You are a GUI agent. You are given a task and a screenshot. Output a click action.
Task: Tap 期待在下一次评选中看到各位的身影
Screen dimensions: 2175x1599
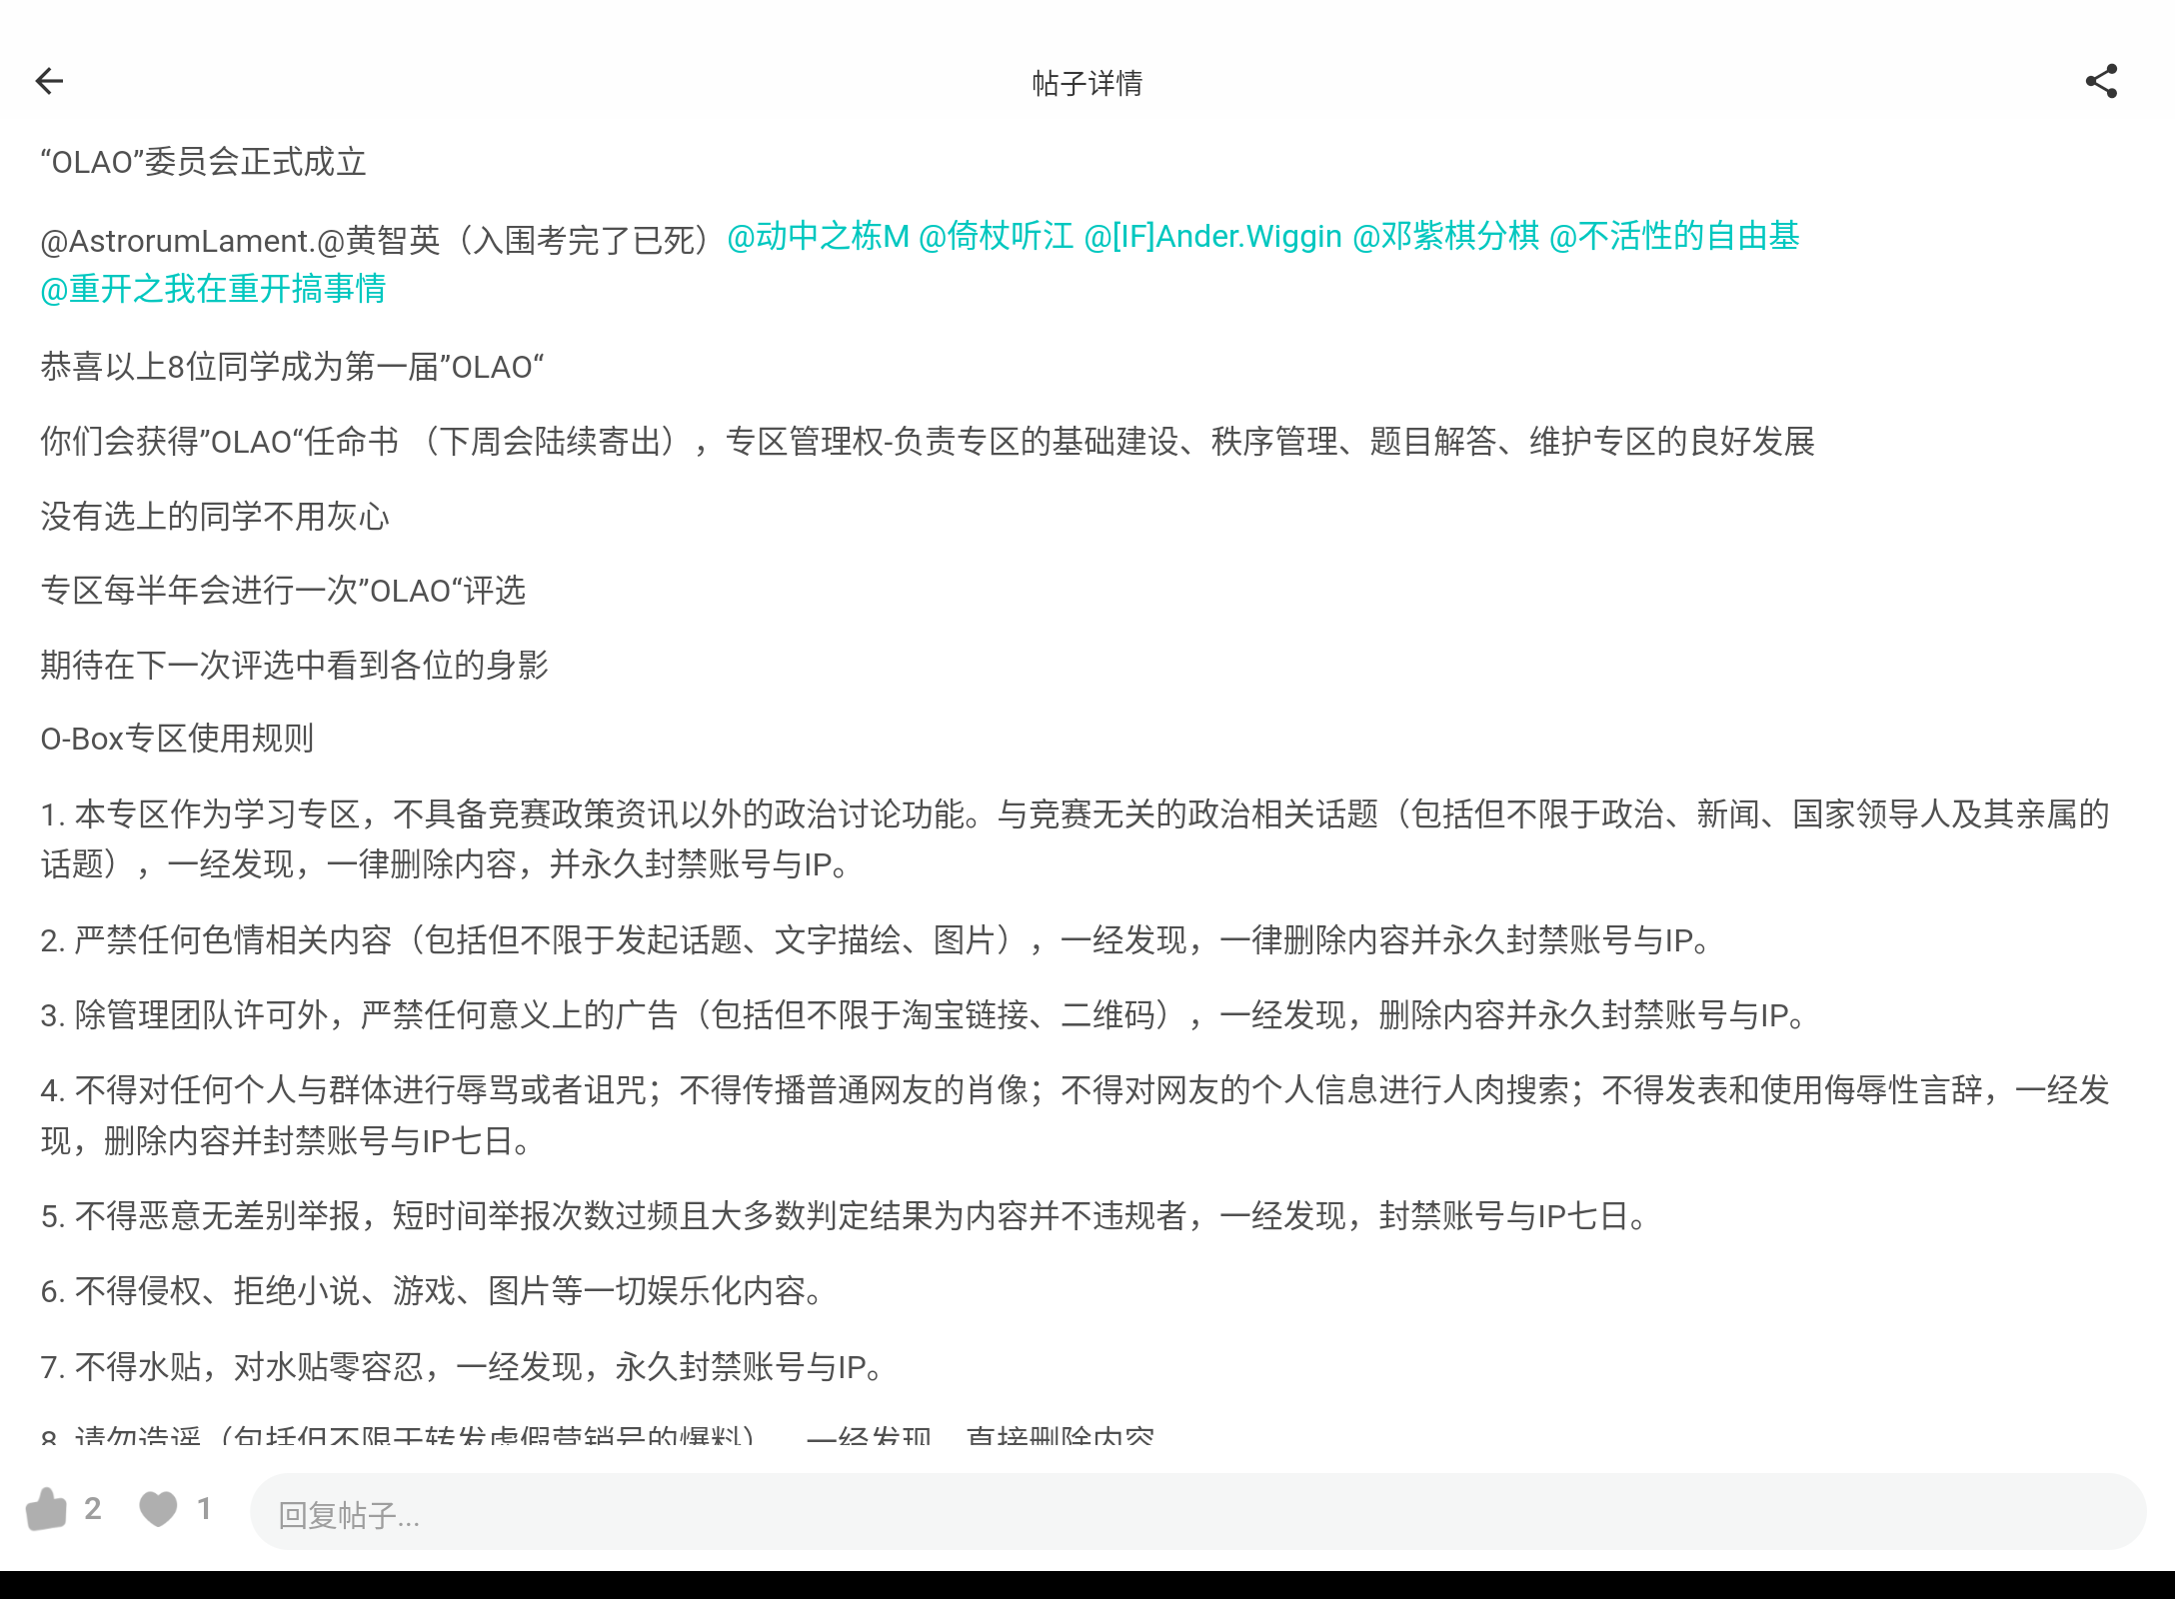click(x=295, y=665)
